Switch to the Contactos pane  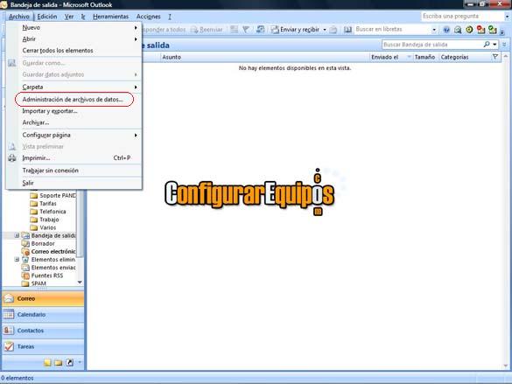point(43,331)
